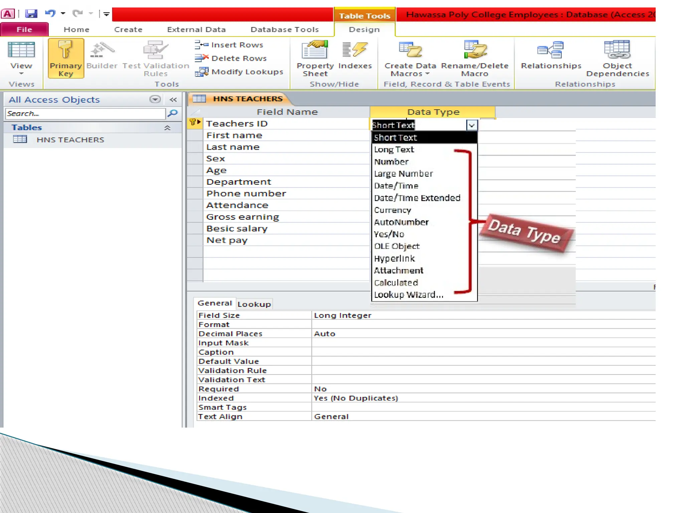Click the navigation Search input box
The image size is (684, 513).
click(85, 114)
